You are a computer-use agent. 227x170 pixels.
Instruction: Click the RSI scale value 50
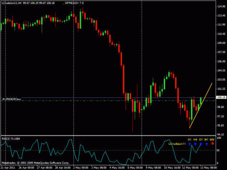[x=218, y=150]
